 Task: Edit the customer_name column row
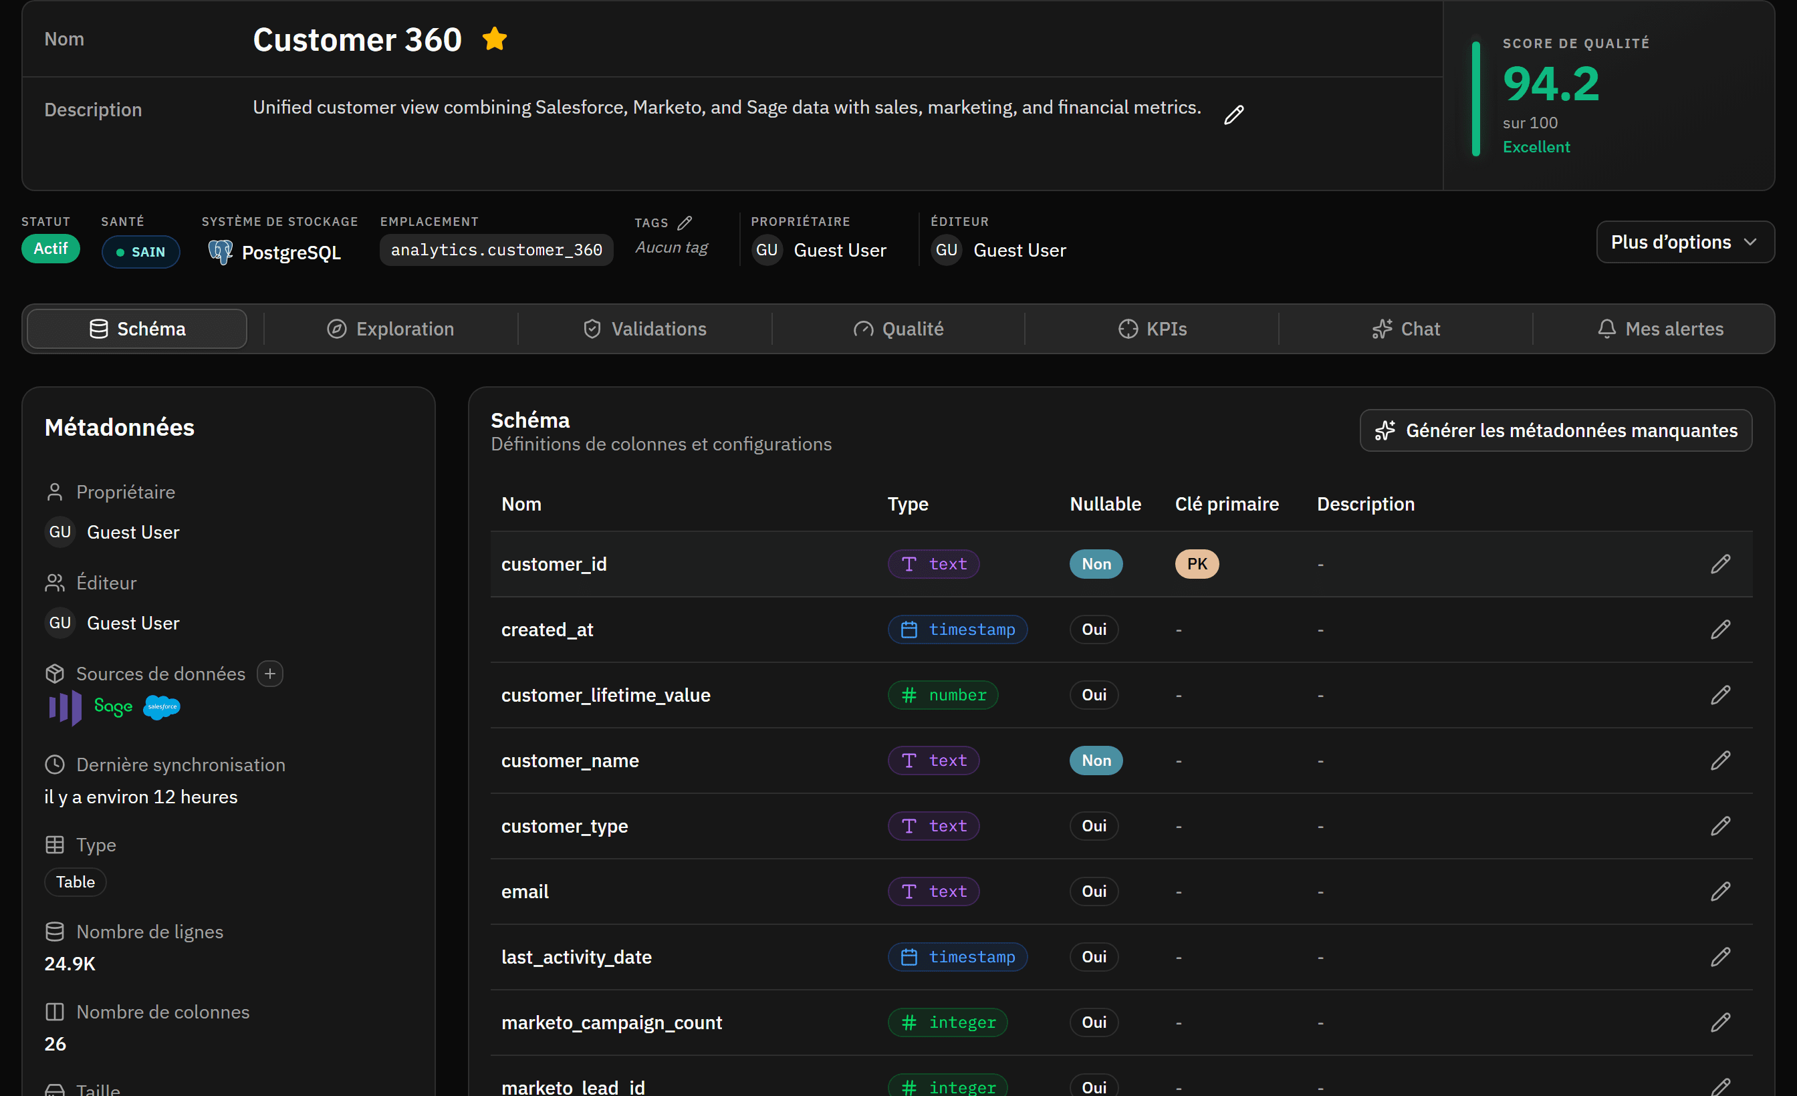1719,761
